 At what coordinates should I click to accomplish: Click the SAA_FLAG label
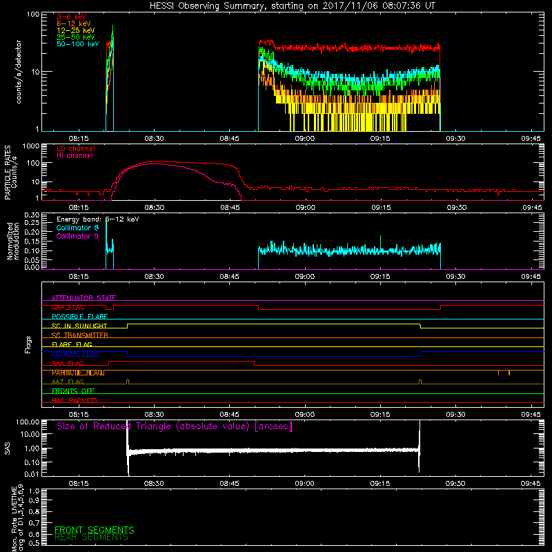tap(68, 364)
